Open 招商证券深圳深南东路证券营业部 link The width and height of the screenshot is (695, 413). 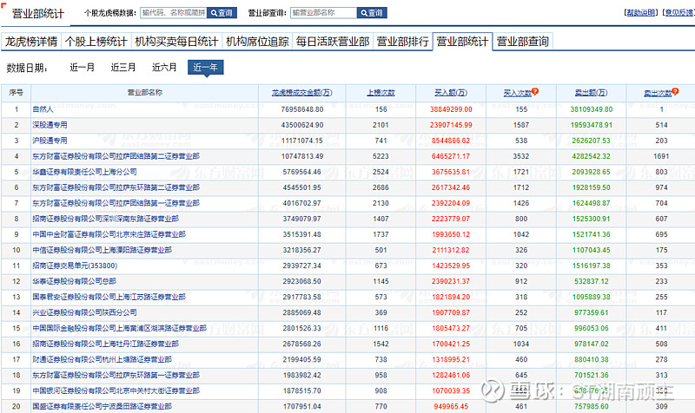(x=105, y=219)
